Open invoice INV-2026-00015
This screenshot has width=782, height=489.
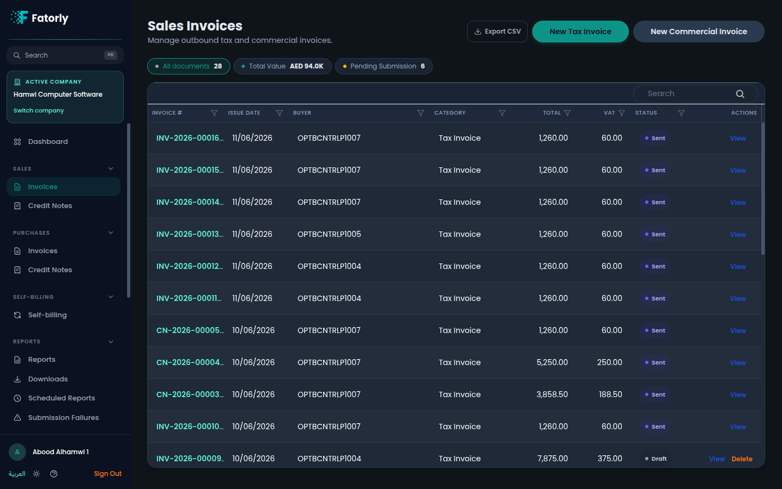click(190, 170)
